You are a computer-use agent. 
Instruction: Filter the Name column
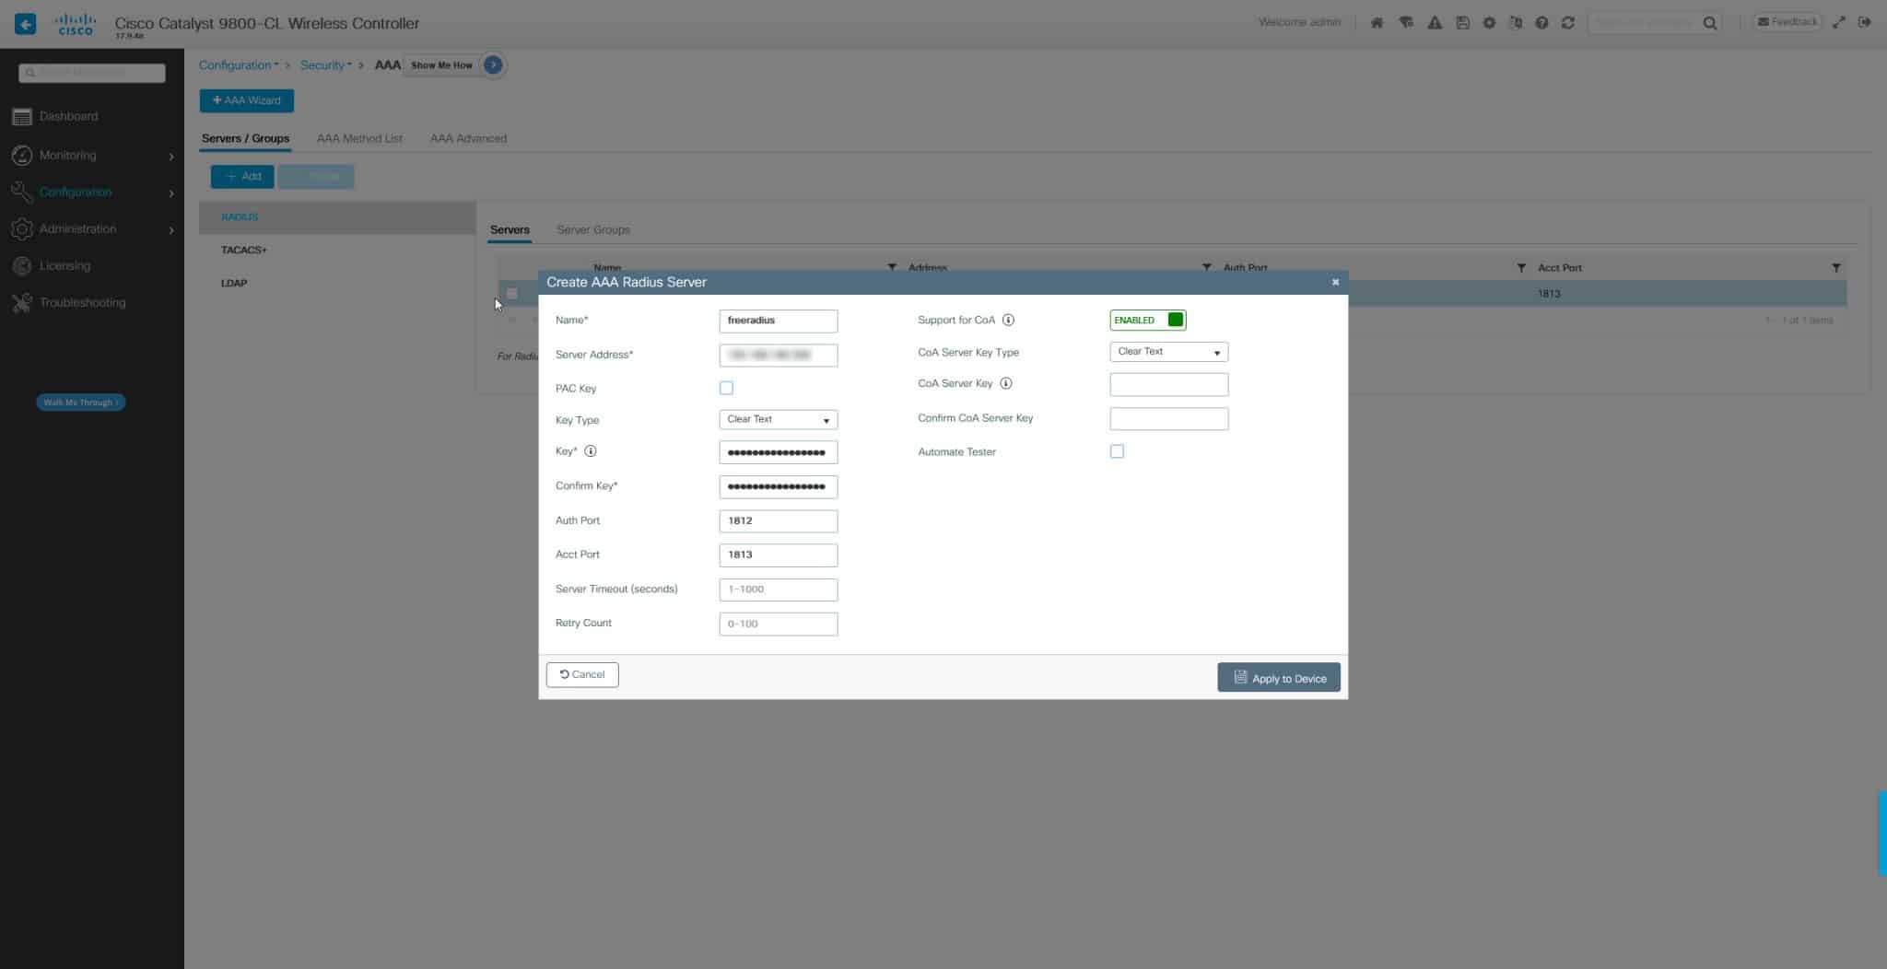click(892, 268)
